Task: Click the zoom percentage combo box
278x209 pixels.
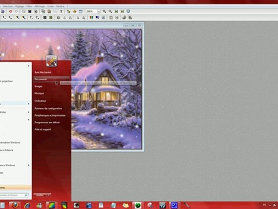Action: click(x=93, y=11)
